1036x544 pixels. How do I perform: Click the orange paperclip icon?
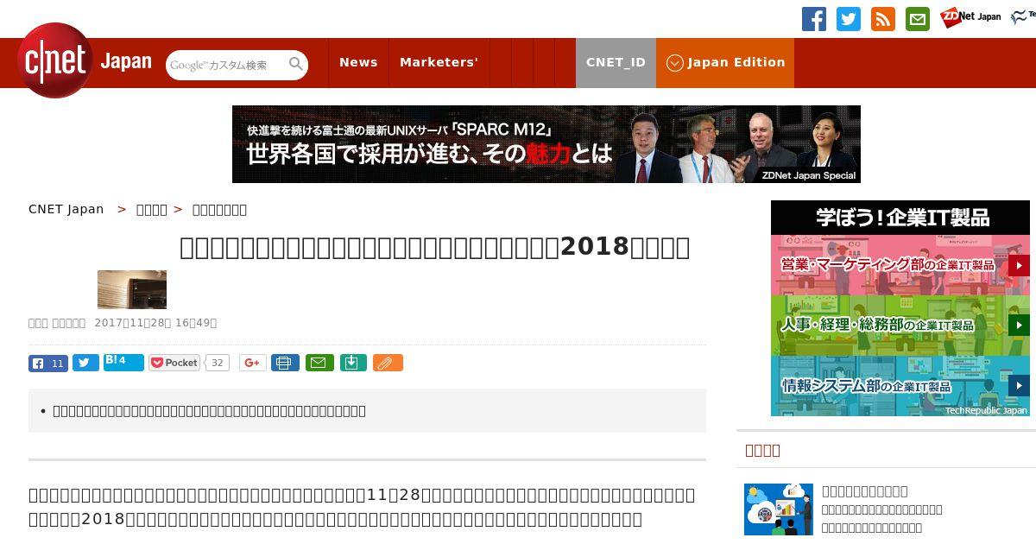point(388,363)
